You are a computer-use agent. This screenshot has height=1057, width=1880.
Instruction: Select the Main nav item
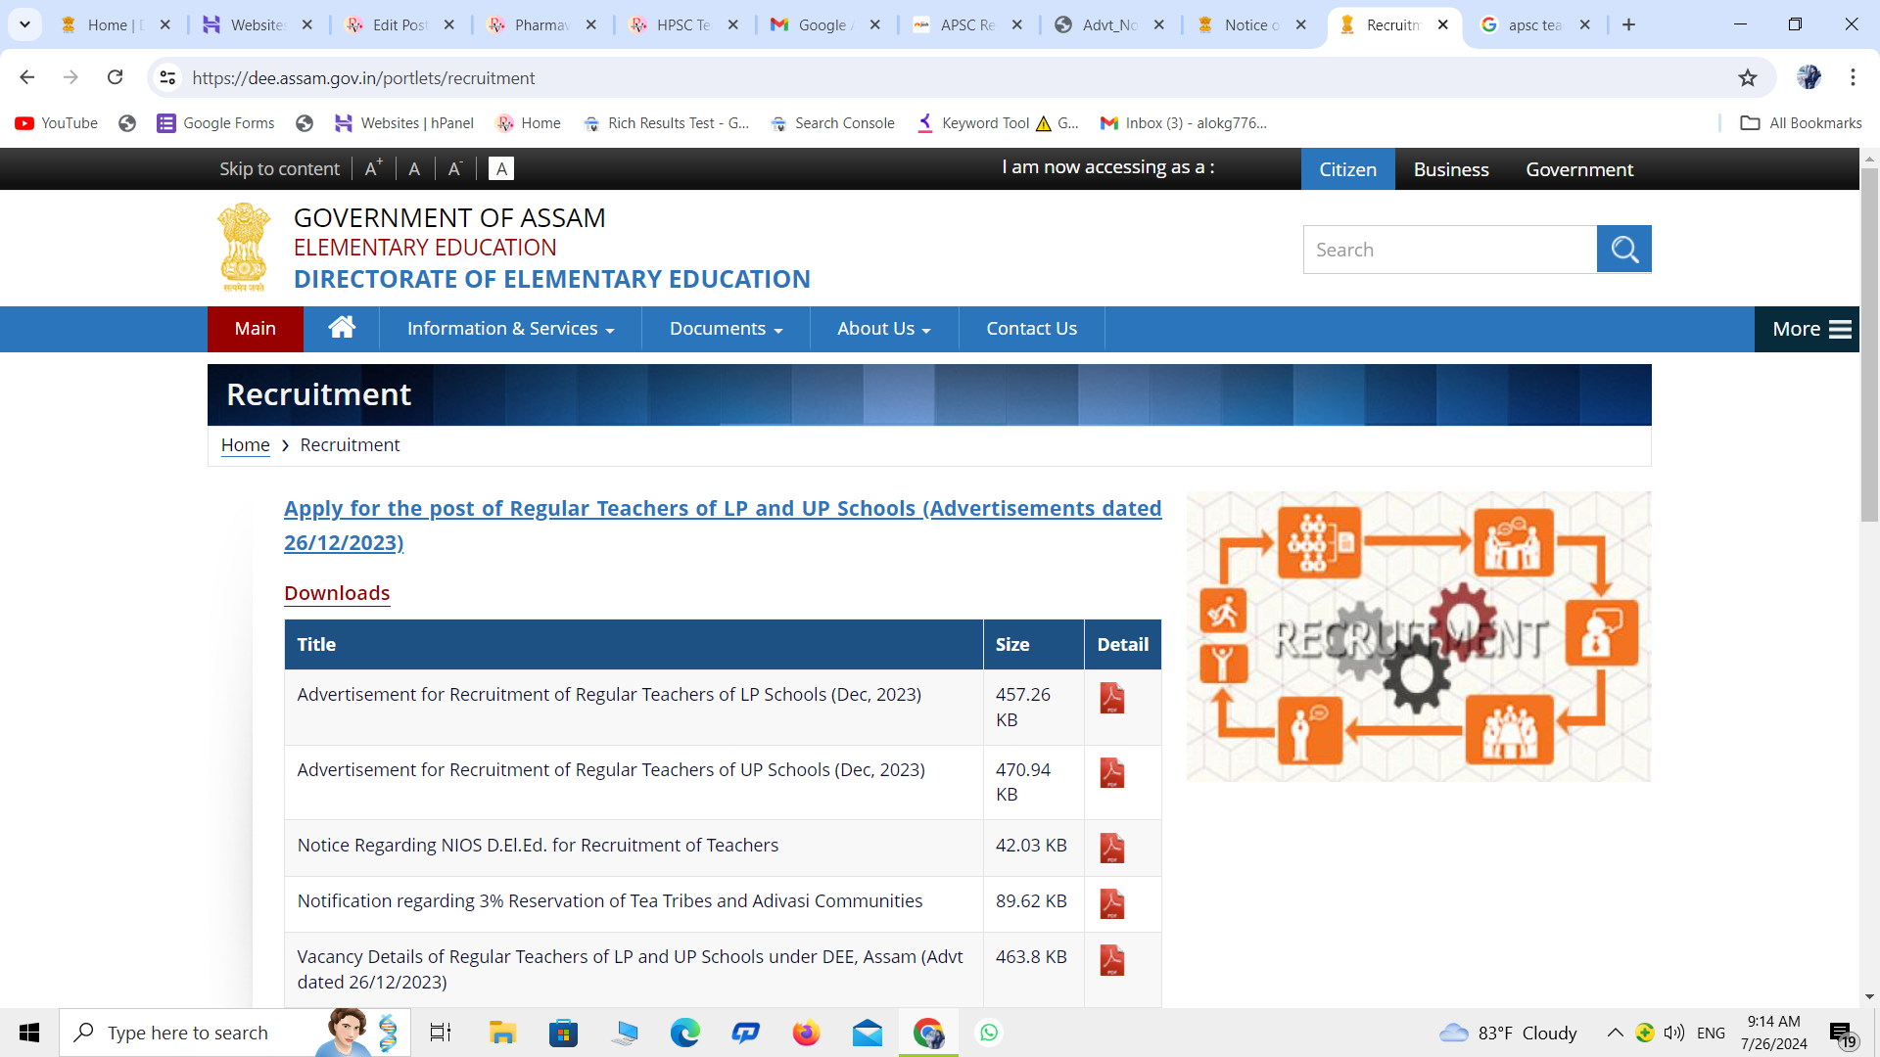click(256, 329)
